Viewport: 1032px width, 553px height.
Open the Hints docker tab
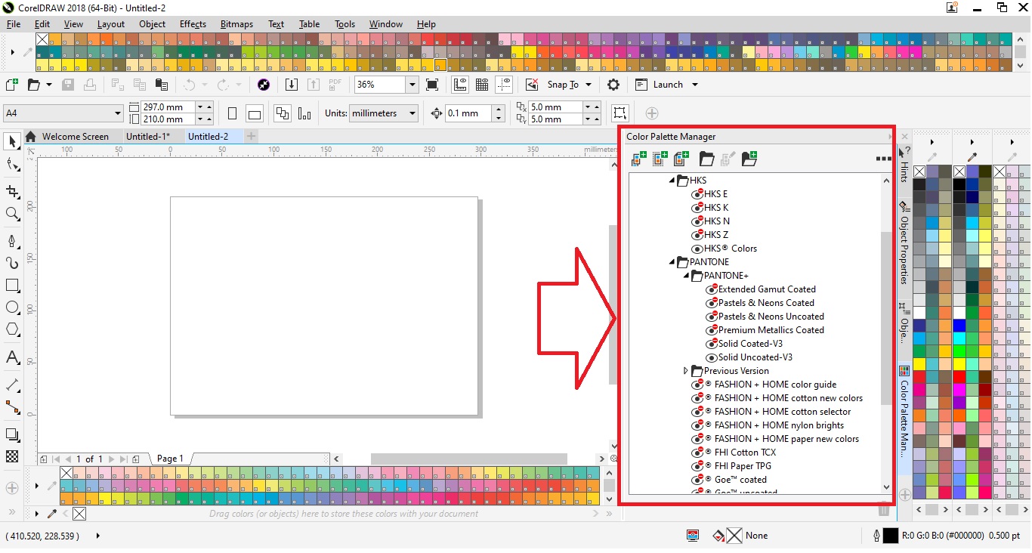click(x=904, y=164)
